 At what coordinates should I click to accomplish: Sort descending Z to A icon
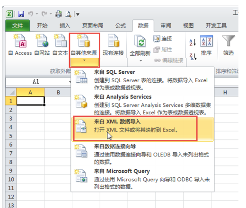coord(193,57)
